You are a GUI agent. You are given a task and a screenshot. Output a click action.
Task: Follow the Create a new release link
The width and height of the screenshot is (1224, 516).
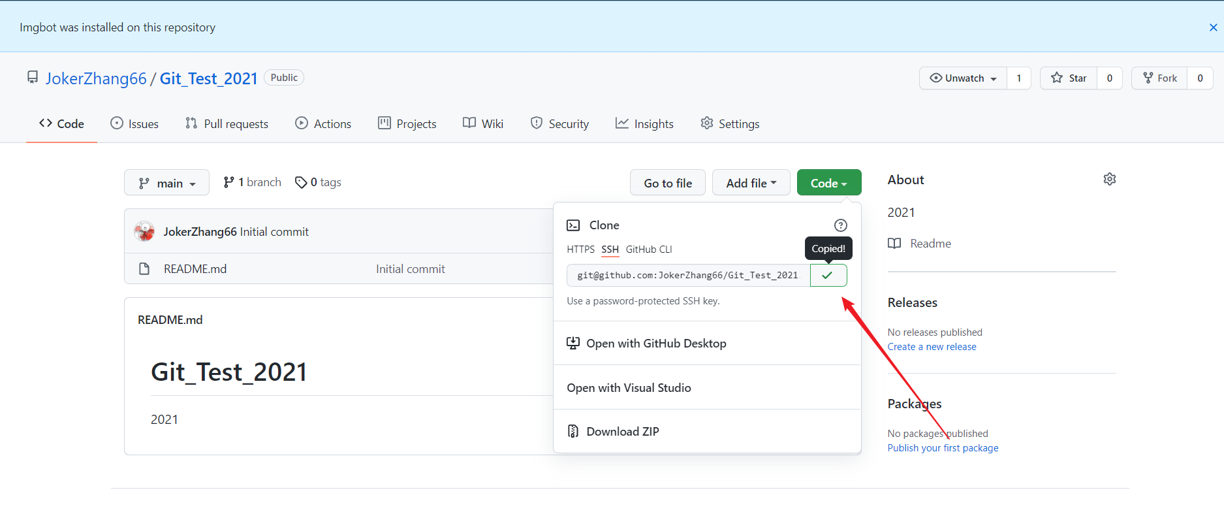[x=932, y=347]
